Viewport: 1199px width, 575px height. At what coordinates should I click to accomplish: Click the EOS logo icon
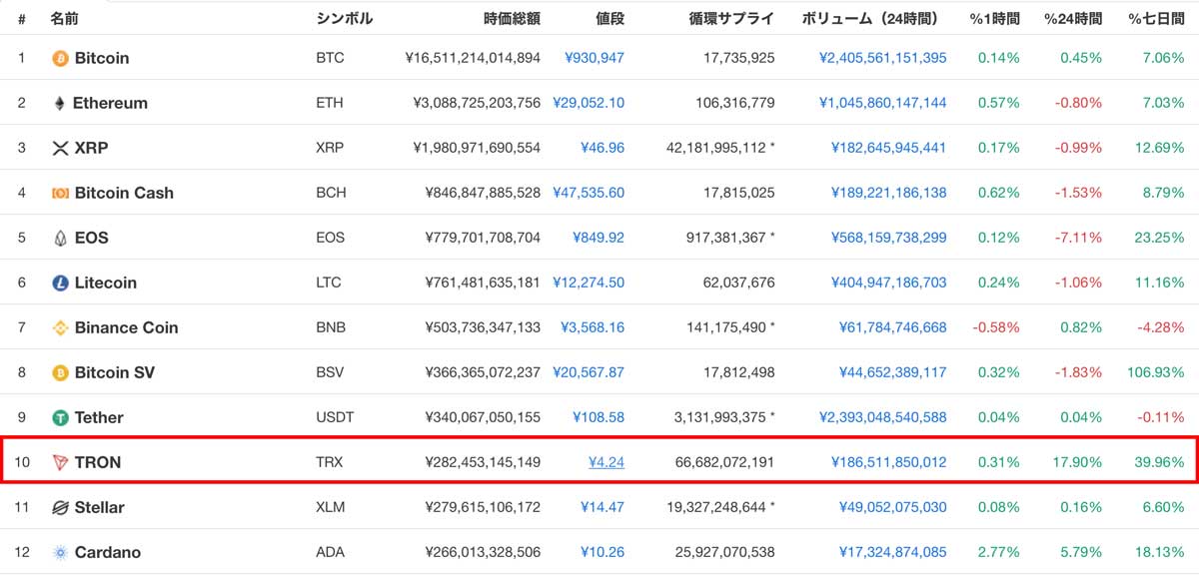(x=60, y=238)
